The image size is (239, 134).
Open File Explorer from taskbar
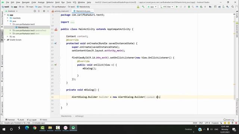click(x=50, y=128)
